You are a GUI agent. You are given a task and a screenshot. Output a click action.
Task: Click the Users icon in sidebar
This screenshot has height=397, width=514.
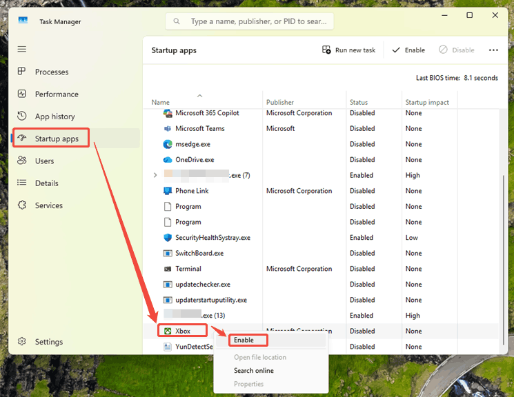[x=21, y=161]
